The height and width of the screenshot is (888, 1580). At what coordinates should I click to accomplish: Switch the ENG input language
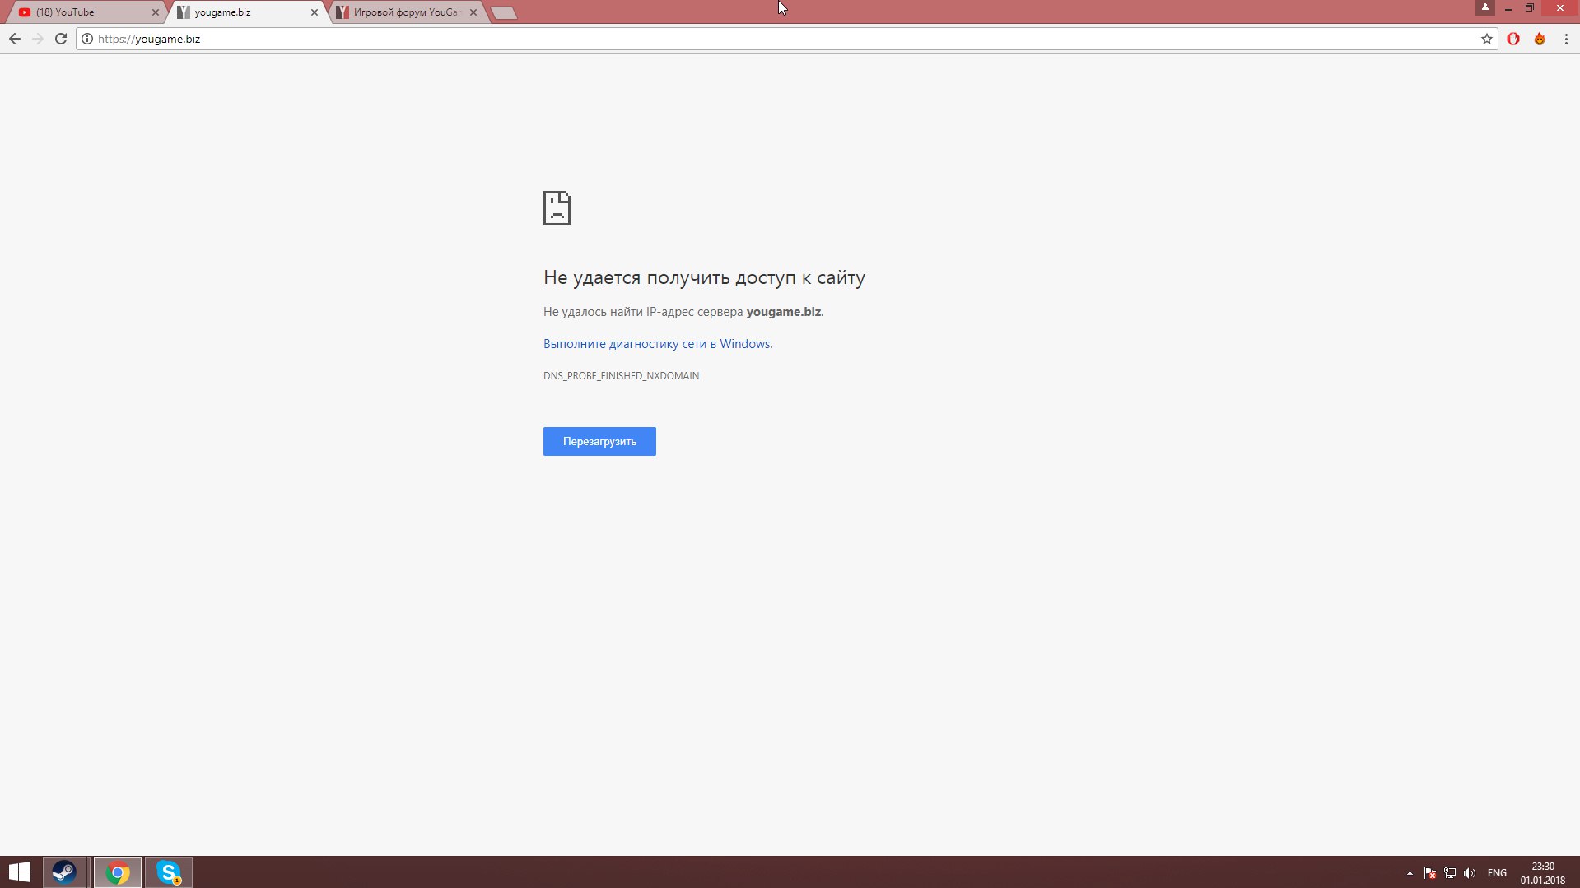(1498, 873)
